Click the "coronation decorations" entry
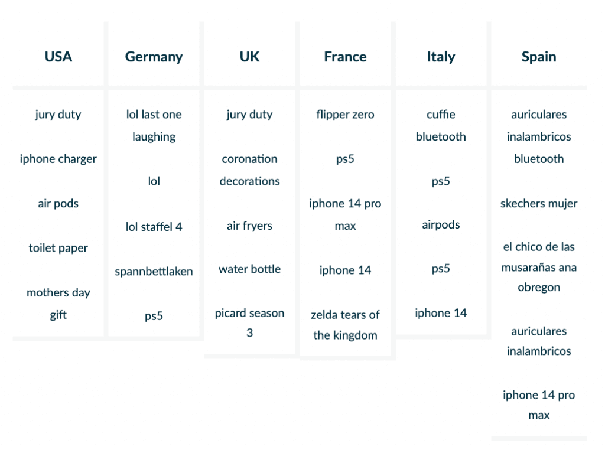This screenshot has height=450, width=605. [249, 170]
